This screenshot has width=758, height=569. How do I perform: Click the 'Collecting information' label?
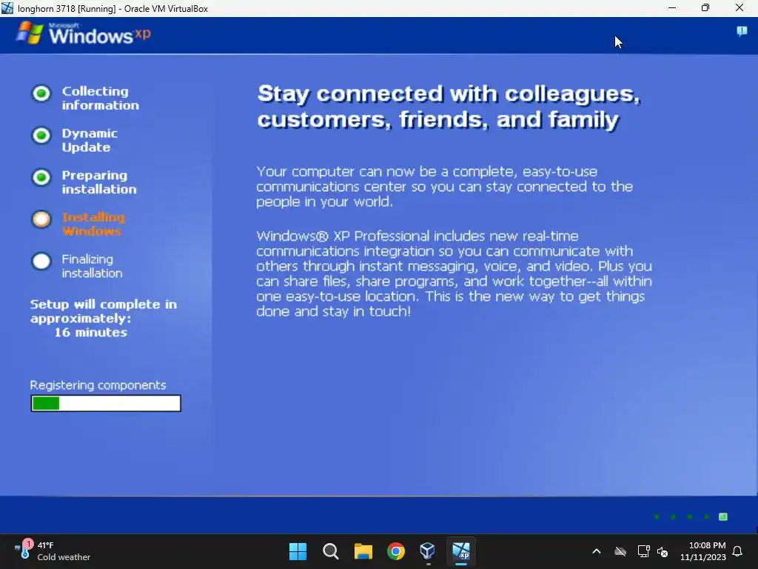[x=100, y=99]
